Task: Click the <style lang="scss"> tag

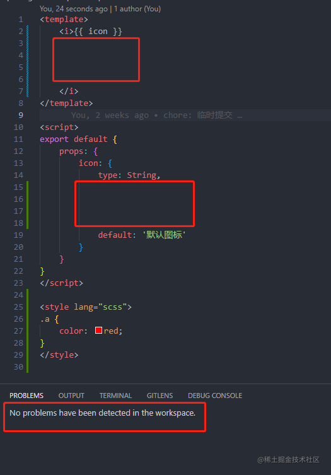Action: click(86, 307)
